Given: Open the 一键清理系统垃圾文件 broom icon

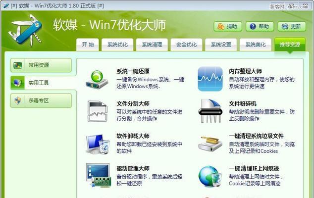Looking at the screenshot, I should pos(210,144).
